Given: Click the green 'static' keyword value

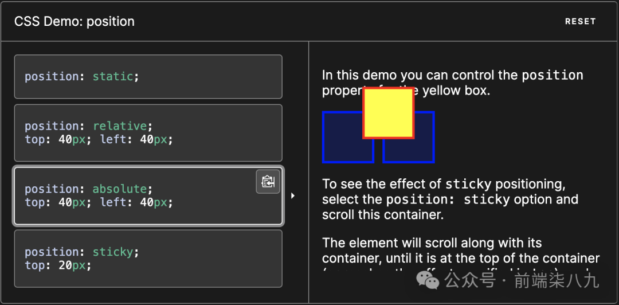Looking at the screenshot, I should [113, 77].
